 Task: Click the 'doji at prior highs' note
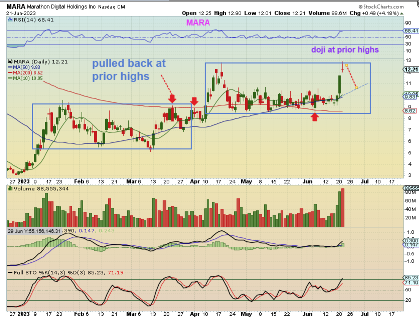coord(345,50)
